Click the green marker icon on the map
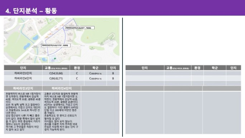The image size is (245, 138). pos(55,59)
